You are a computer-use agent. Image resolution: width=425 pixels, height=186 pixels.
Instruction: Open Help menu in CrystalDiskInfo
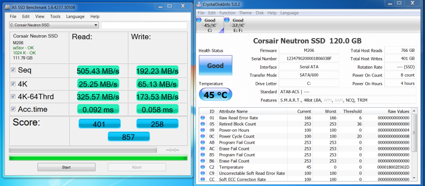pos(272,13)
